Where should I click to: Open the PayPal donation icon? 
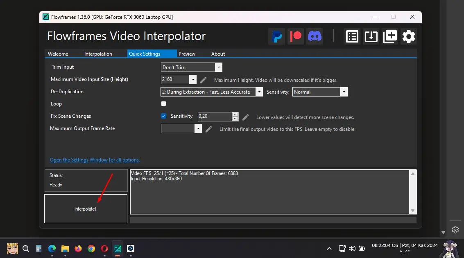276,37
